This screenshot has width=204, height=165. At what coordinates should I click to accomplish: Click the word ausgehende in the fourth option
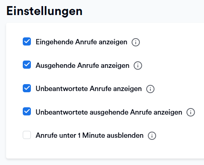pos(109,113)
